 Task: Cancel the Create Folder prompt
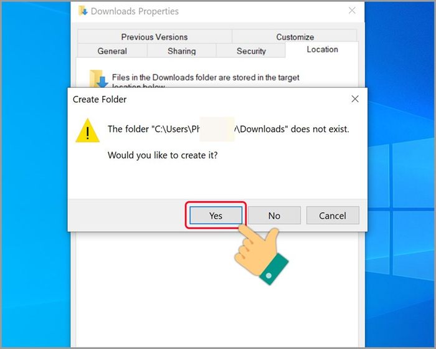(333, 216)
